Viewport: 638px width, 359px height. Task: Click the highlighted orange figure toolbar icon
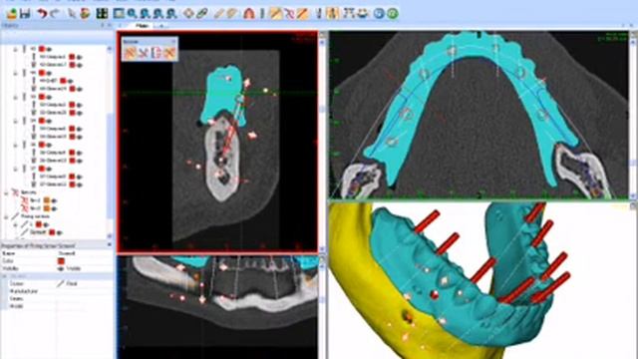332,13
